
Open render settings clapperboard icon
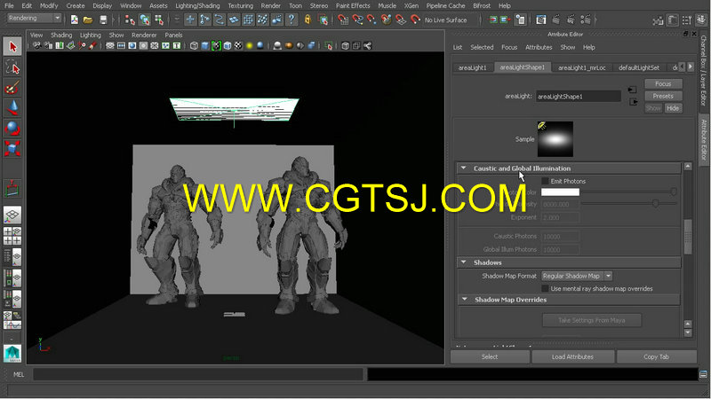(x=586, y=20)
